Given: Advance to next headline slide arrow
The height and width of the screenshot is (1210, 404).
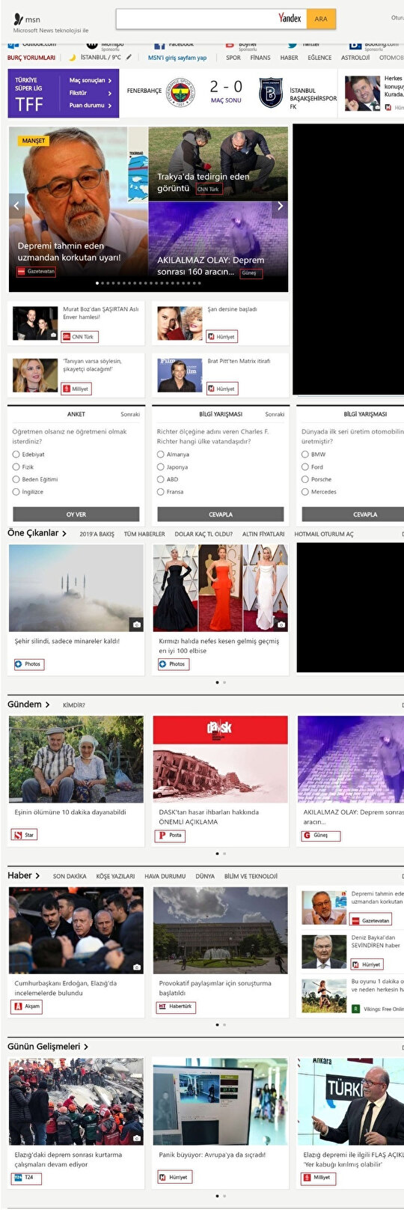Looking at the screenshot, I should point(281,206).
